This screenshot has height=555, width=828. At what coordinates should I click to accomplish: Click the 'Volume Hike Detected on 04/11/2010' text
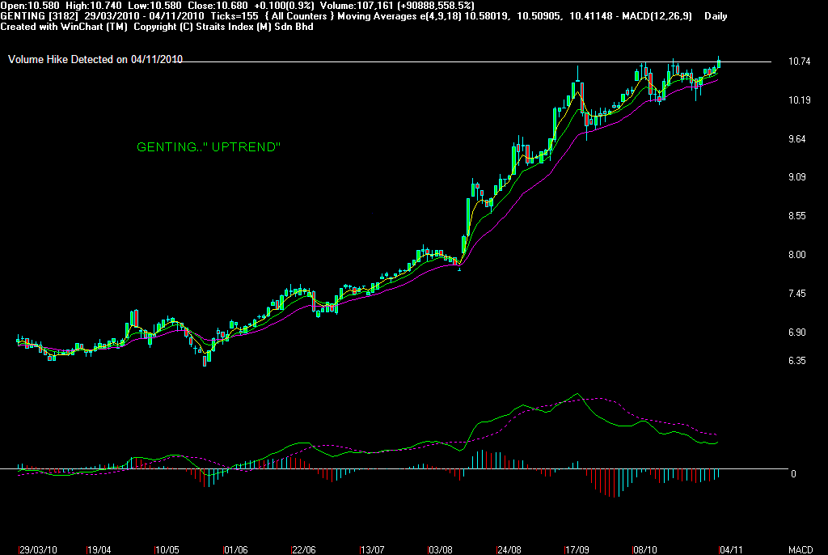[95, 60]
